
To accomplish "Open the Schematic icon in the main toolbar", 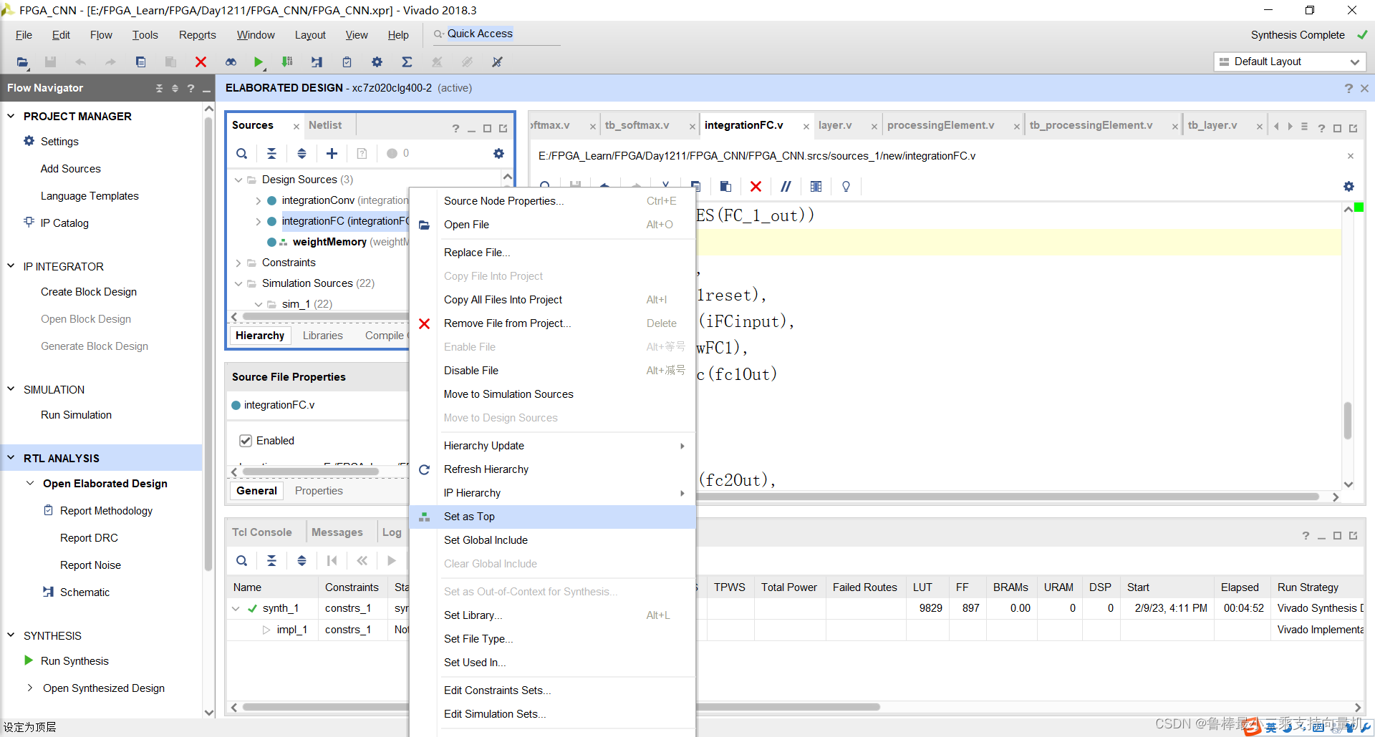I will pyautogui.click(x=317, y=62).
